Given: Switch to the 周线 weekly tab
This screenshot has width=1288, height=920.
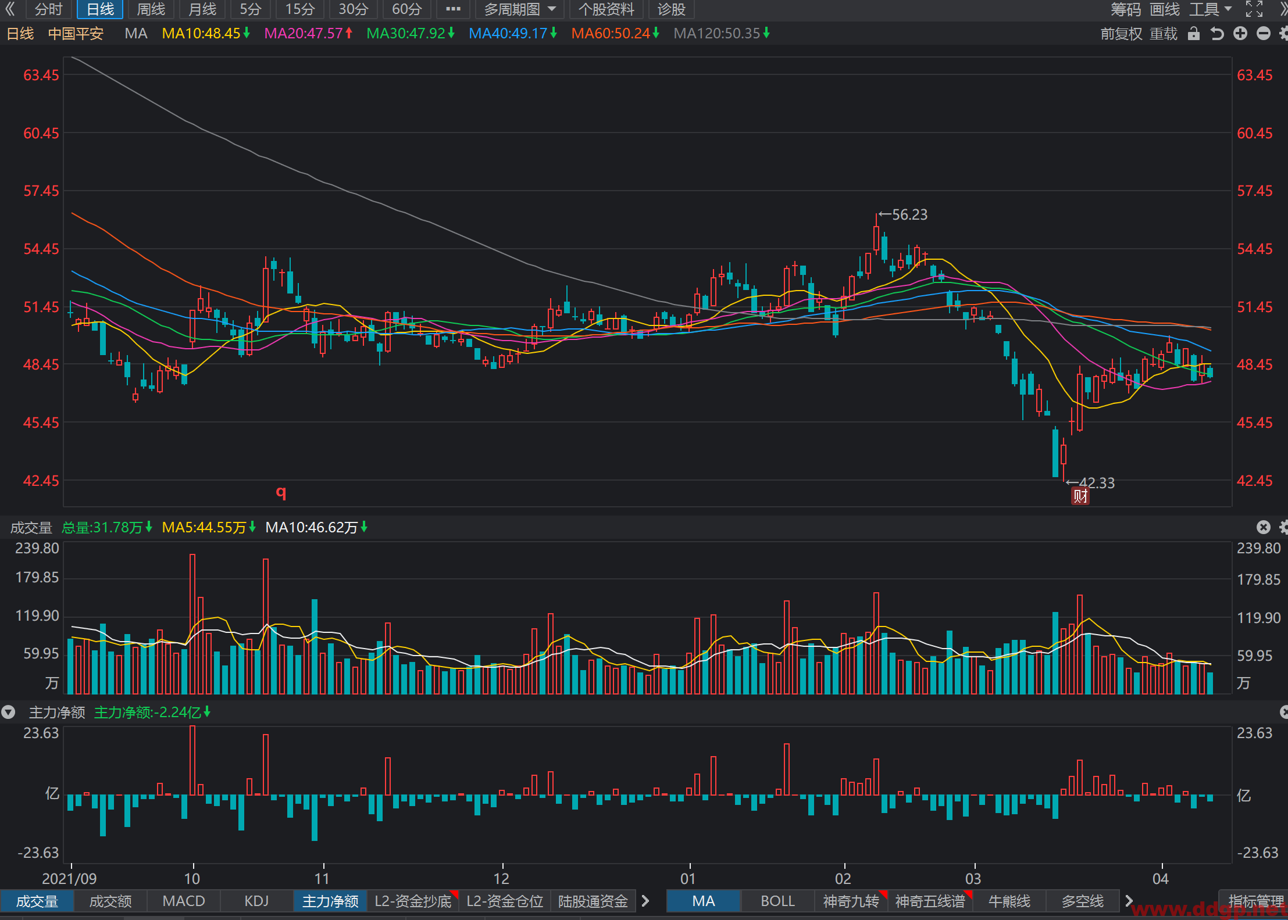Looking at the screenshot, I should pos(151,9).
